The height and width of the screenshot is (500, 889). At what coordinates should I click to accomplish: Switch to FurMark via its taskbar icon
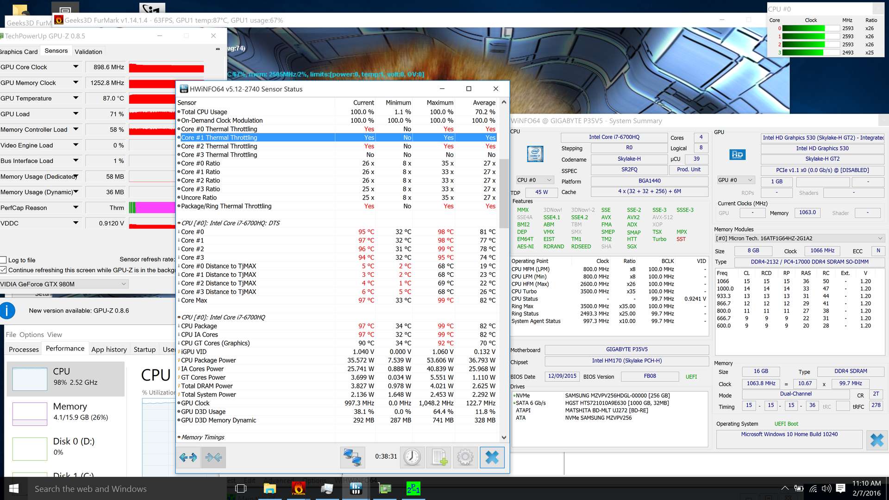[x=299, y=489]
